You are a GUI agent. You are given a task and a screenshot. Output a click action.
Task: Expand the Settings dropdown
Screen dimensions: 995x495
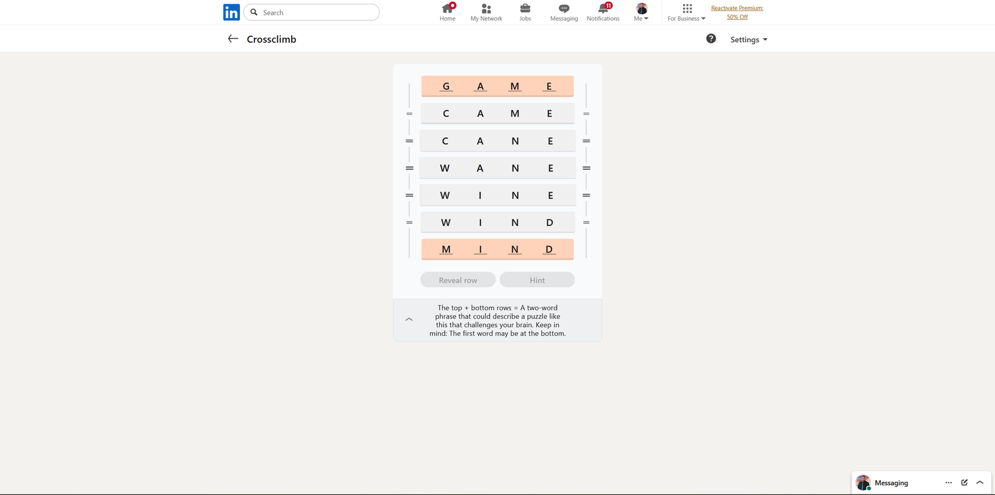click(x=748, y=40)
